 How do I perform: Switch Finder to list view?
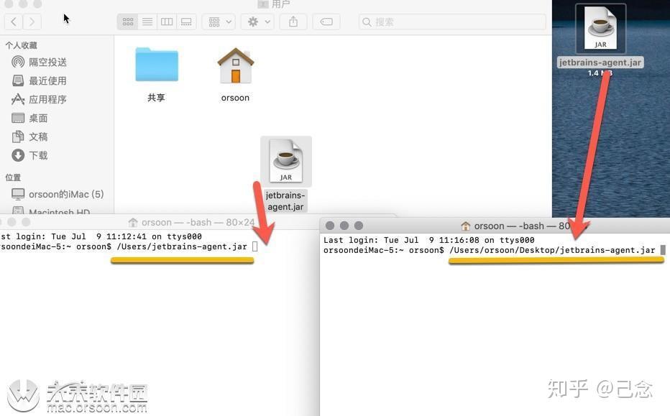tap(147, 22)
